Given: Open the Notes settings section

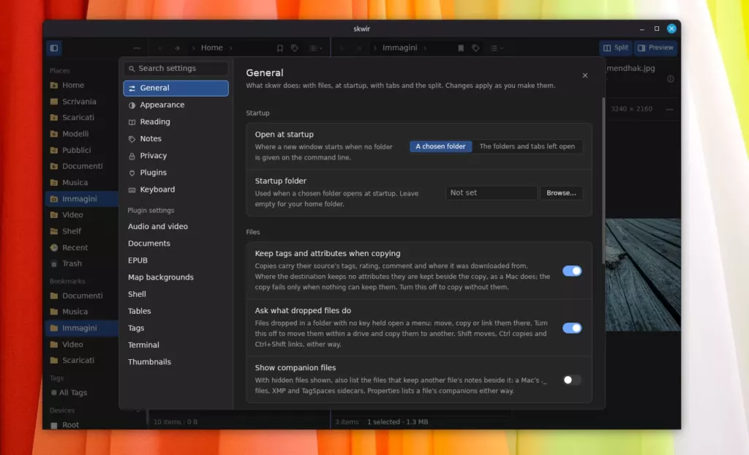Looking at the screenshot, I should point(176,138).
